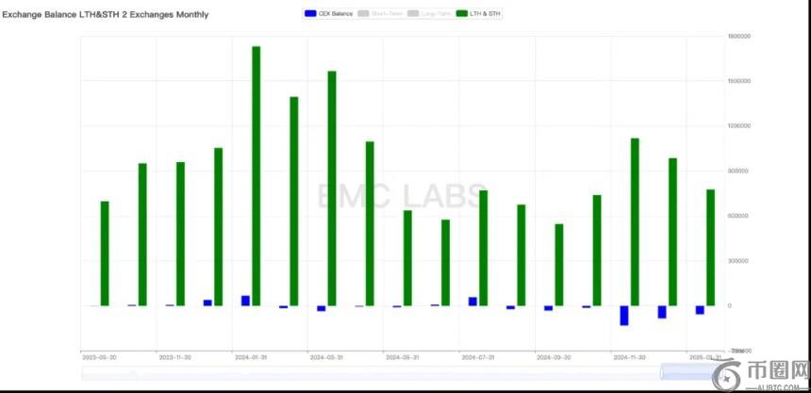Viewport: 811px width, 393px height.
Task: Click the blue CEX Balance legend swatch
Action: pyautogui.click(x=311, y=14)
